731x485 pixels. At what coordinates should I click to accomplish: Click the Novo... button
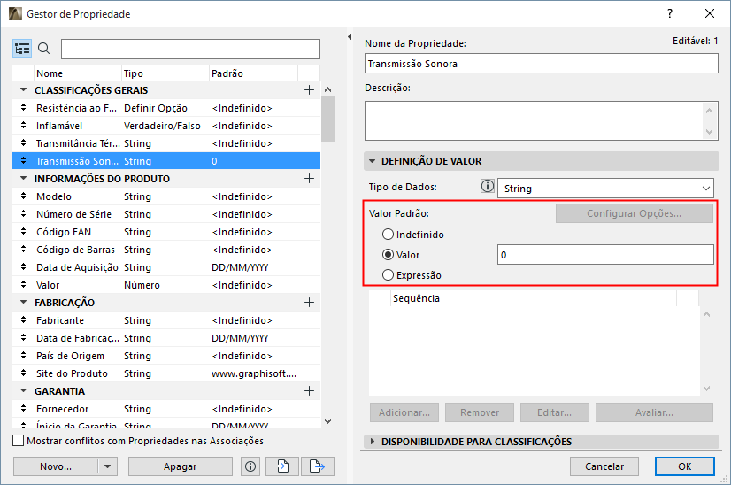pos(56,466)
